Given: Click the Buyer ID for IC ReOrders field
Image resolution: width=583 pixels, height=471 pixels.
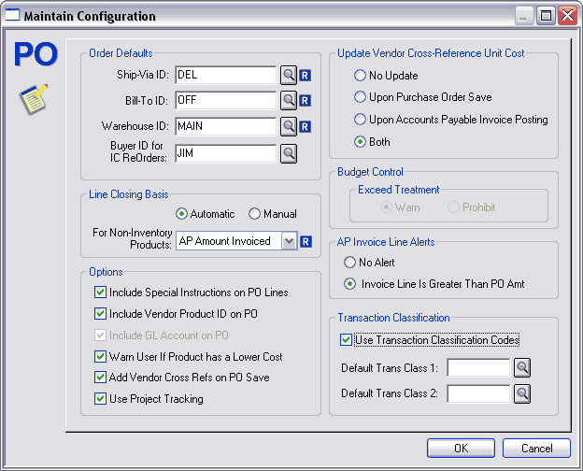Looking at the screenshot, I should click(x=226, y=153).
